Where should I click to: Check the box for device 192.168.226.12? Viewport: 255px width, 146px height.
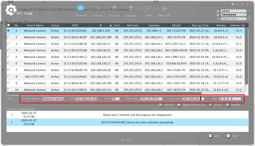tap(8, 44)
